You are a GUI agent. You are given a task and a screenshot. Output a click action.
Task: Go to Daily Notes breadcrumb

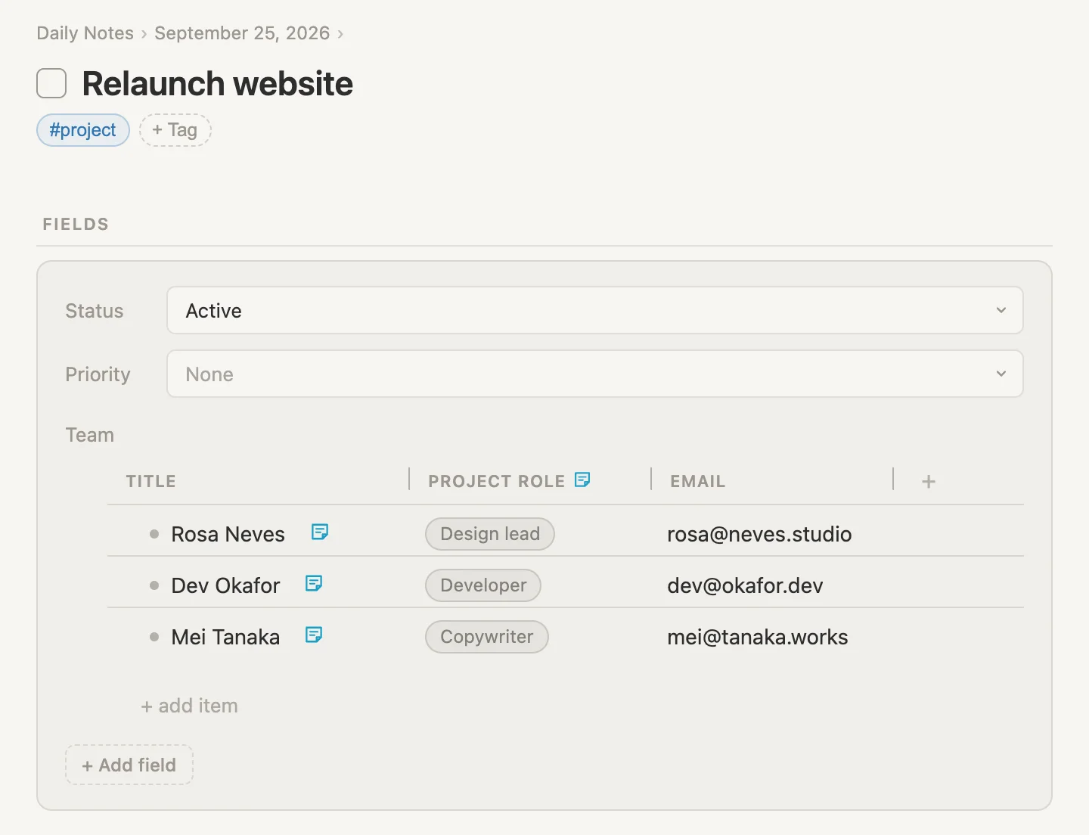click(85, 33)
